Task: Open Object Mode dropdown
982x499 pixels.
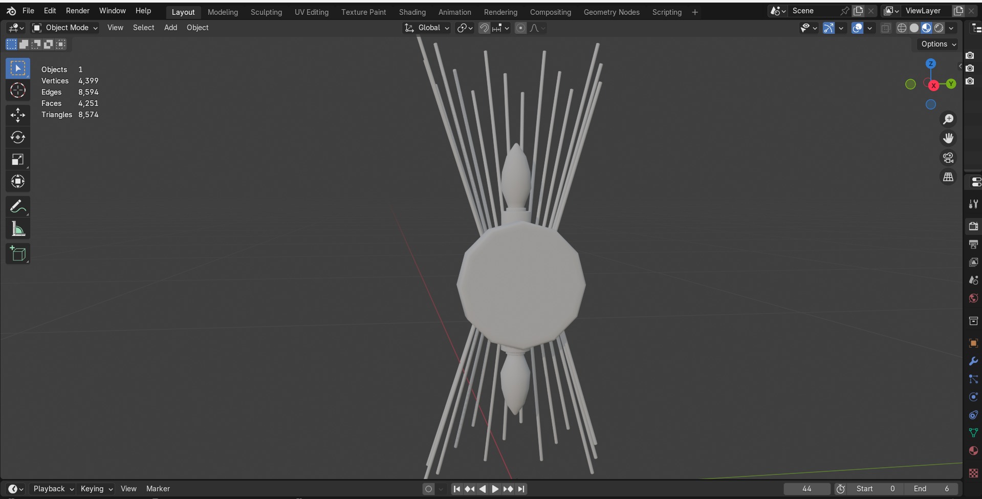Action: click(x=64, y=28)
